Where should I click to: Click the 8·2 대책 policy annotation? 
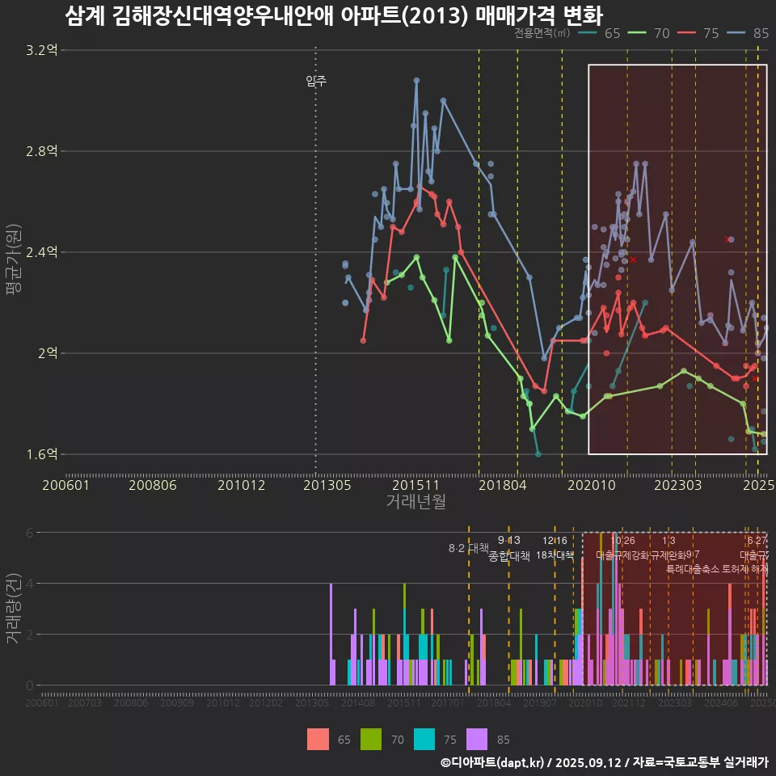click(468, 548)
